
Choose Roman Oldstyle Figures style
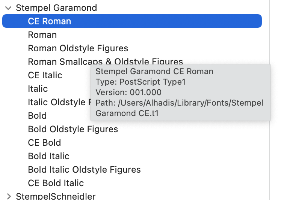(x=78, y=48)
